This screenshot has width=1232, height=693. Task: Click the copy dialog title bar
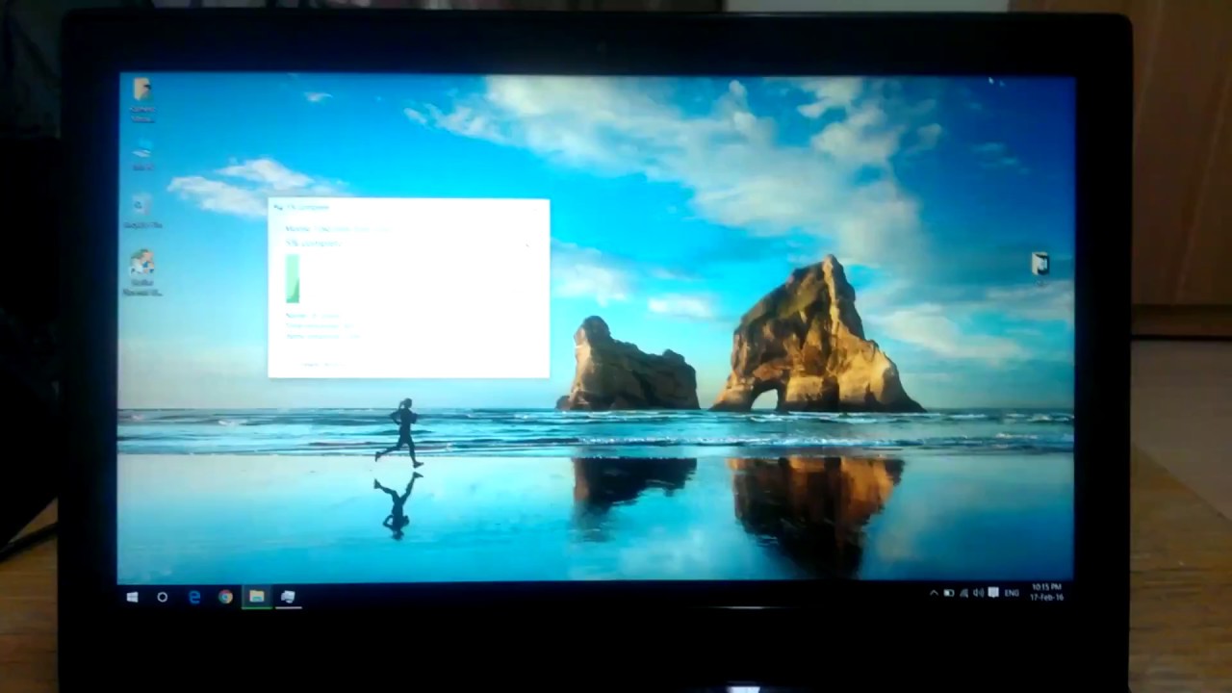coord(408,206)
